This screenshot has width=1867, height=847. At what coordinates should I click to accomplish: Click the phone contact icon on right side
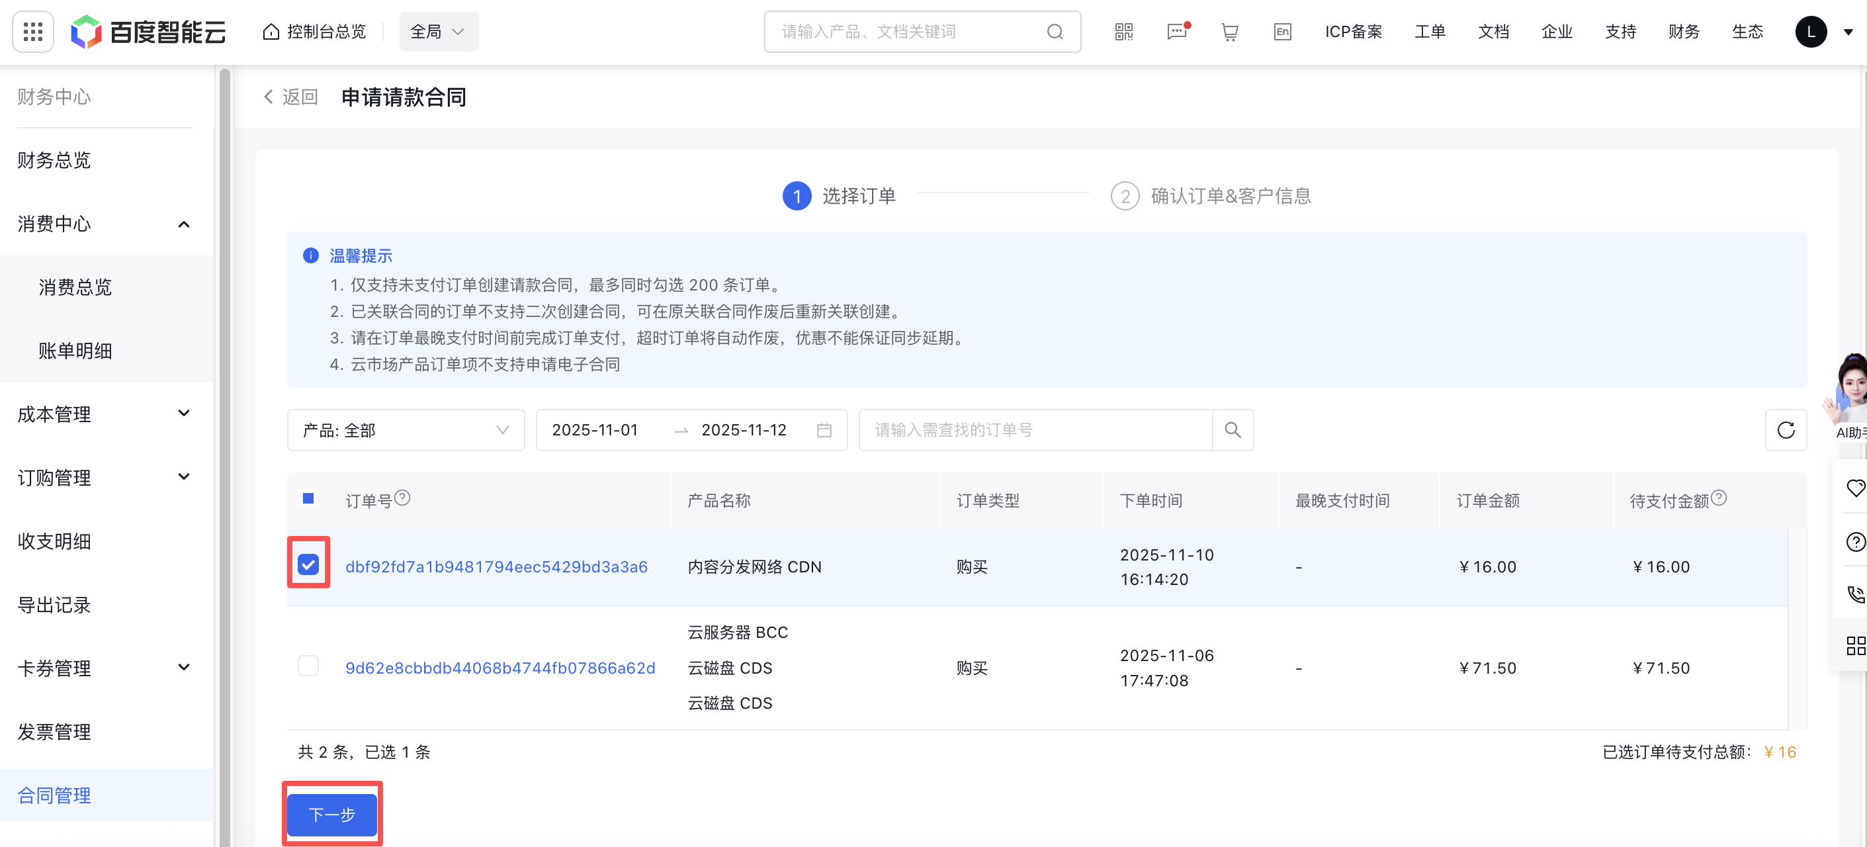click(x=1855, y=594)
